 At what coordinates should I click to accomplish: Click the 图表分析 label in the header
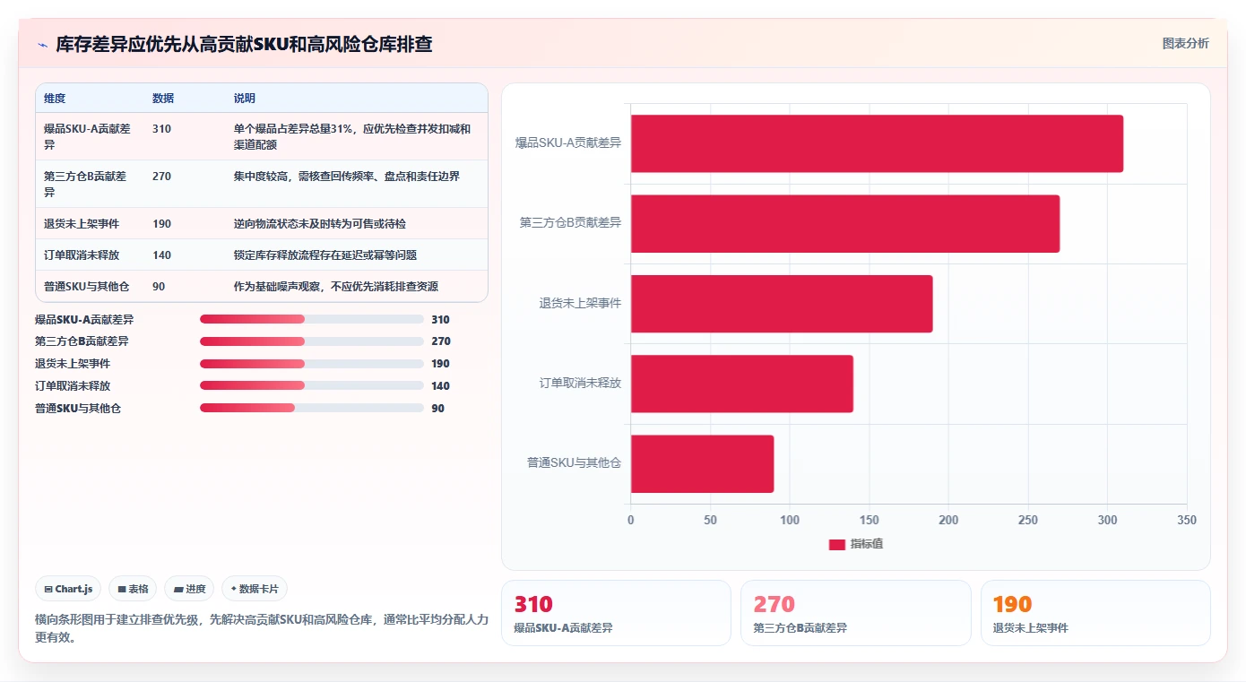click(x=1185, y=43)
